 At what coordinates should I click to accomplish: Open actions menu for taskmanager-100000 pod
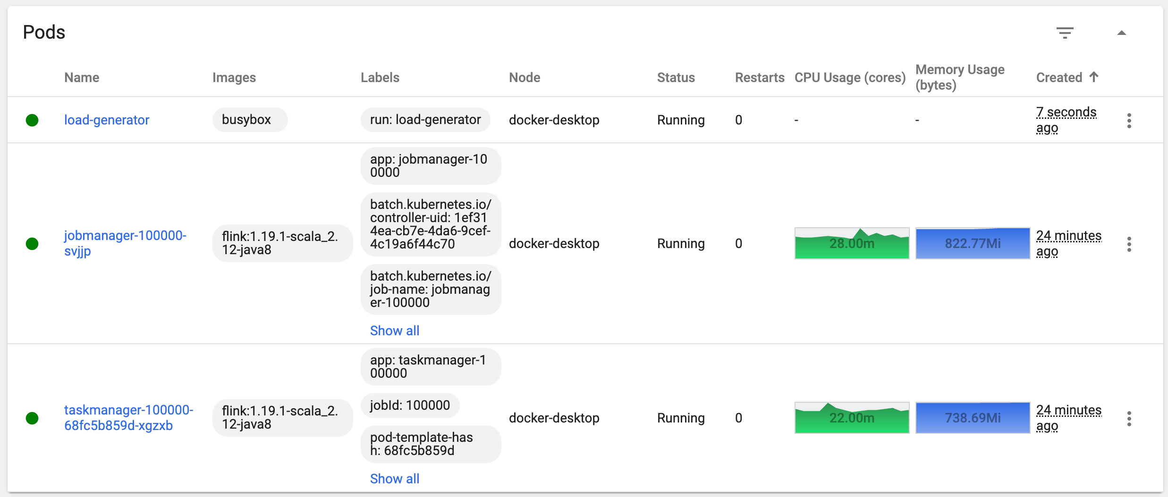1129,419
